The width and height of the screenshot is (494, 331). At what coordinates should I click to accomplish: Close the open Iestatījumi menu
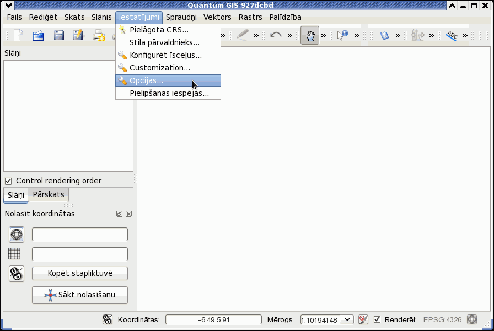(x=139, y=17)
